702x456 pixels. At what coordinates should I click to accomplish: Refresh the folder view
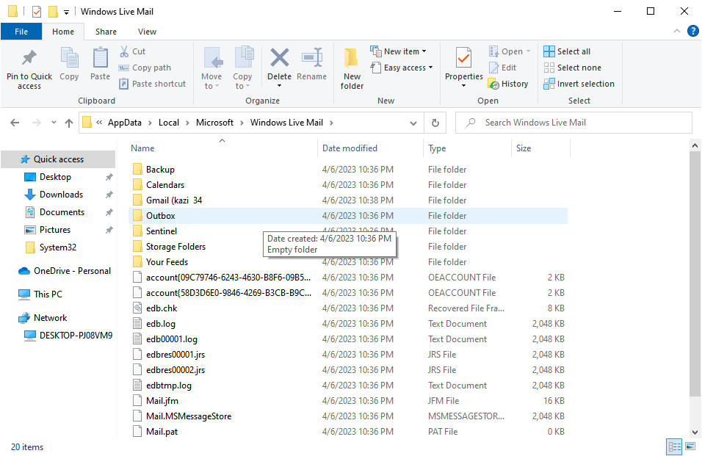click(x=435, y=123)
